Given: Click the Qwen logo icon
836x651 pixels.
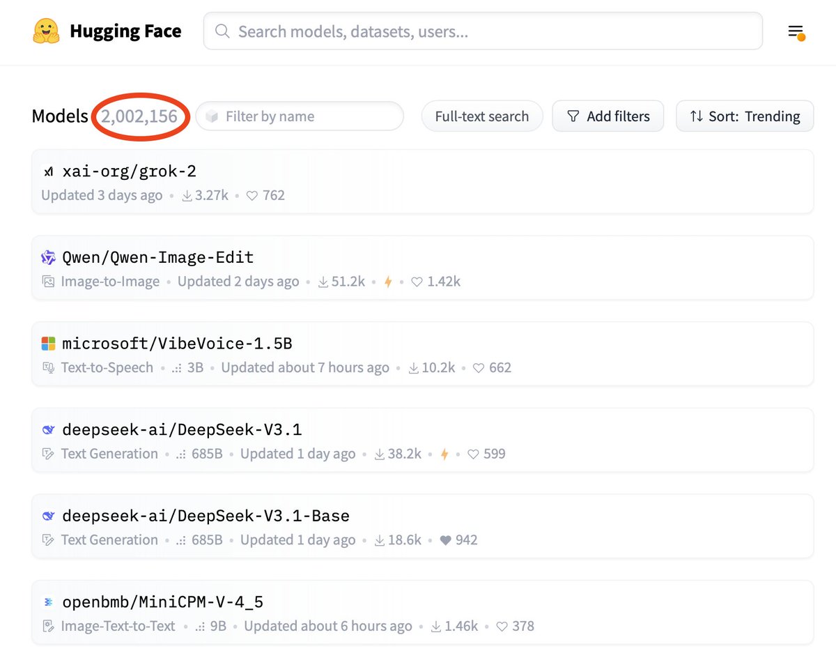Looking at the screenshot, I should 48,258.
